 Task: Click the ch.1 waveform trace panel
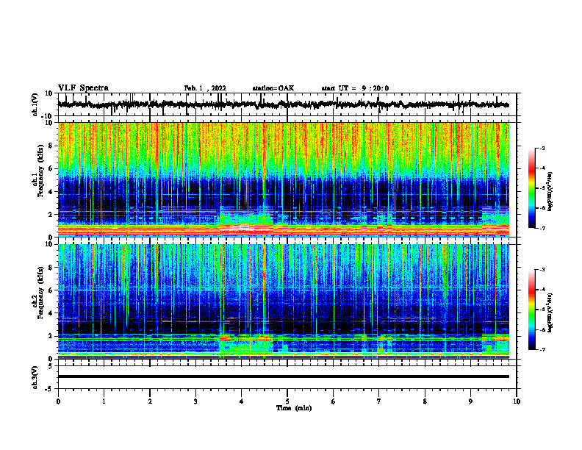[x=287, y=104]
